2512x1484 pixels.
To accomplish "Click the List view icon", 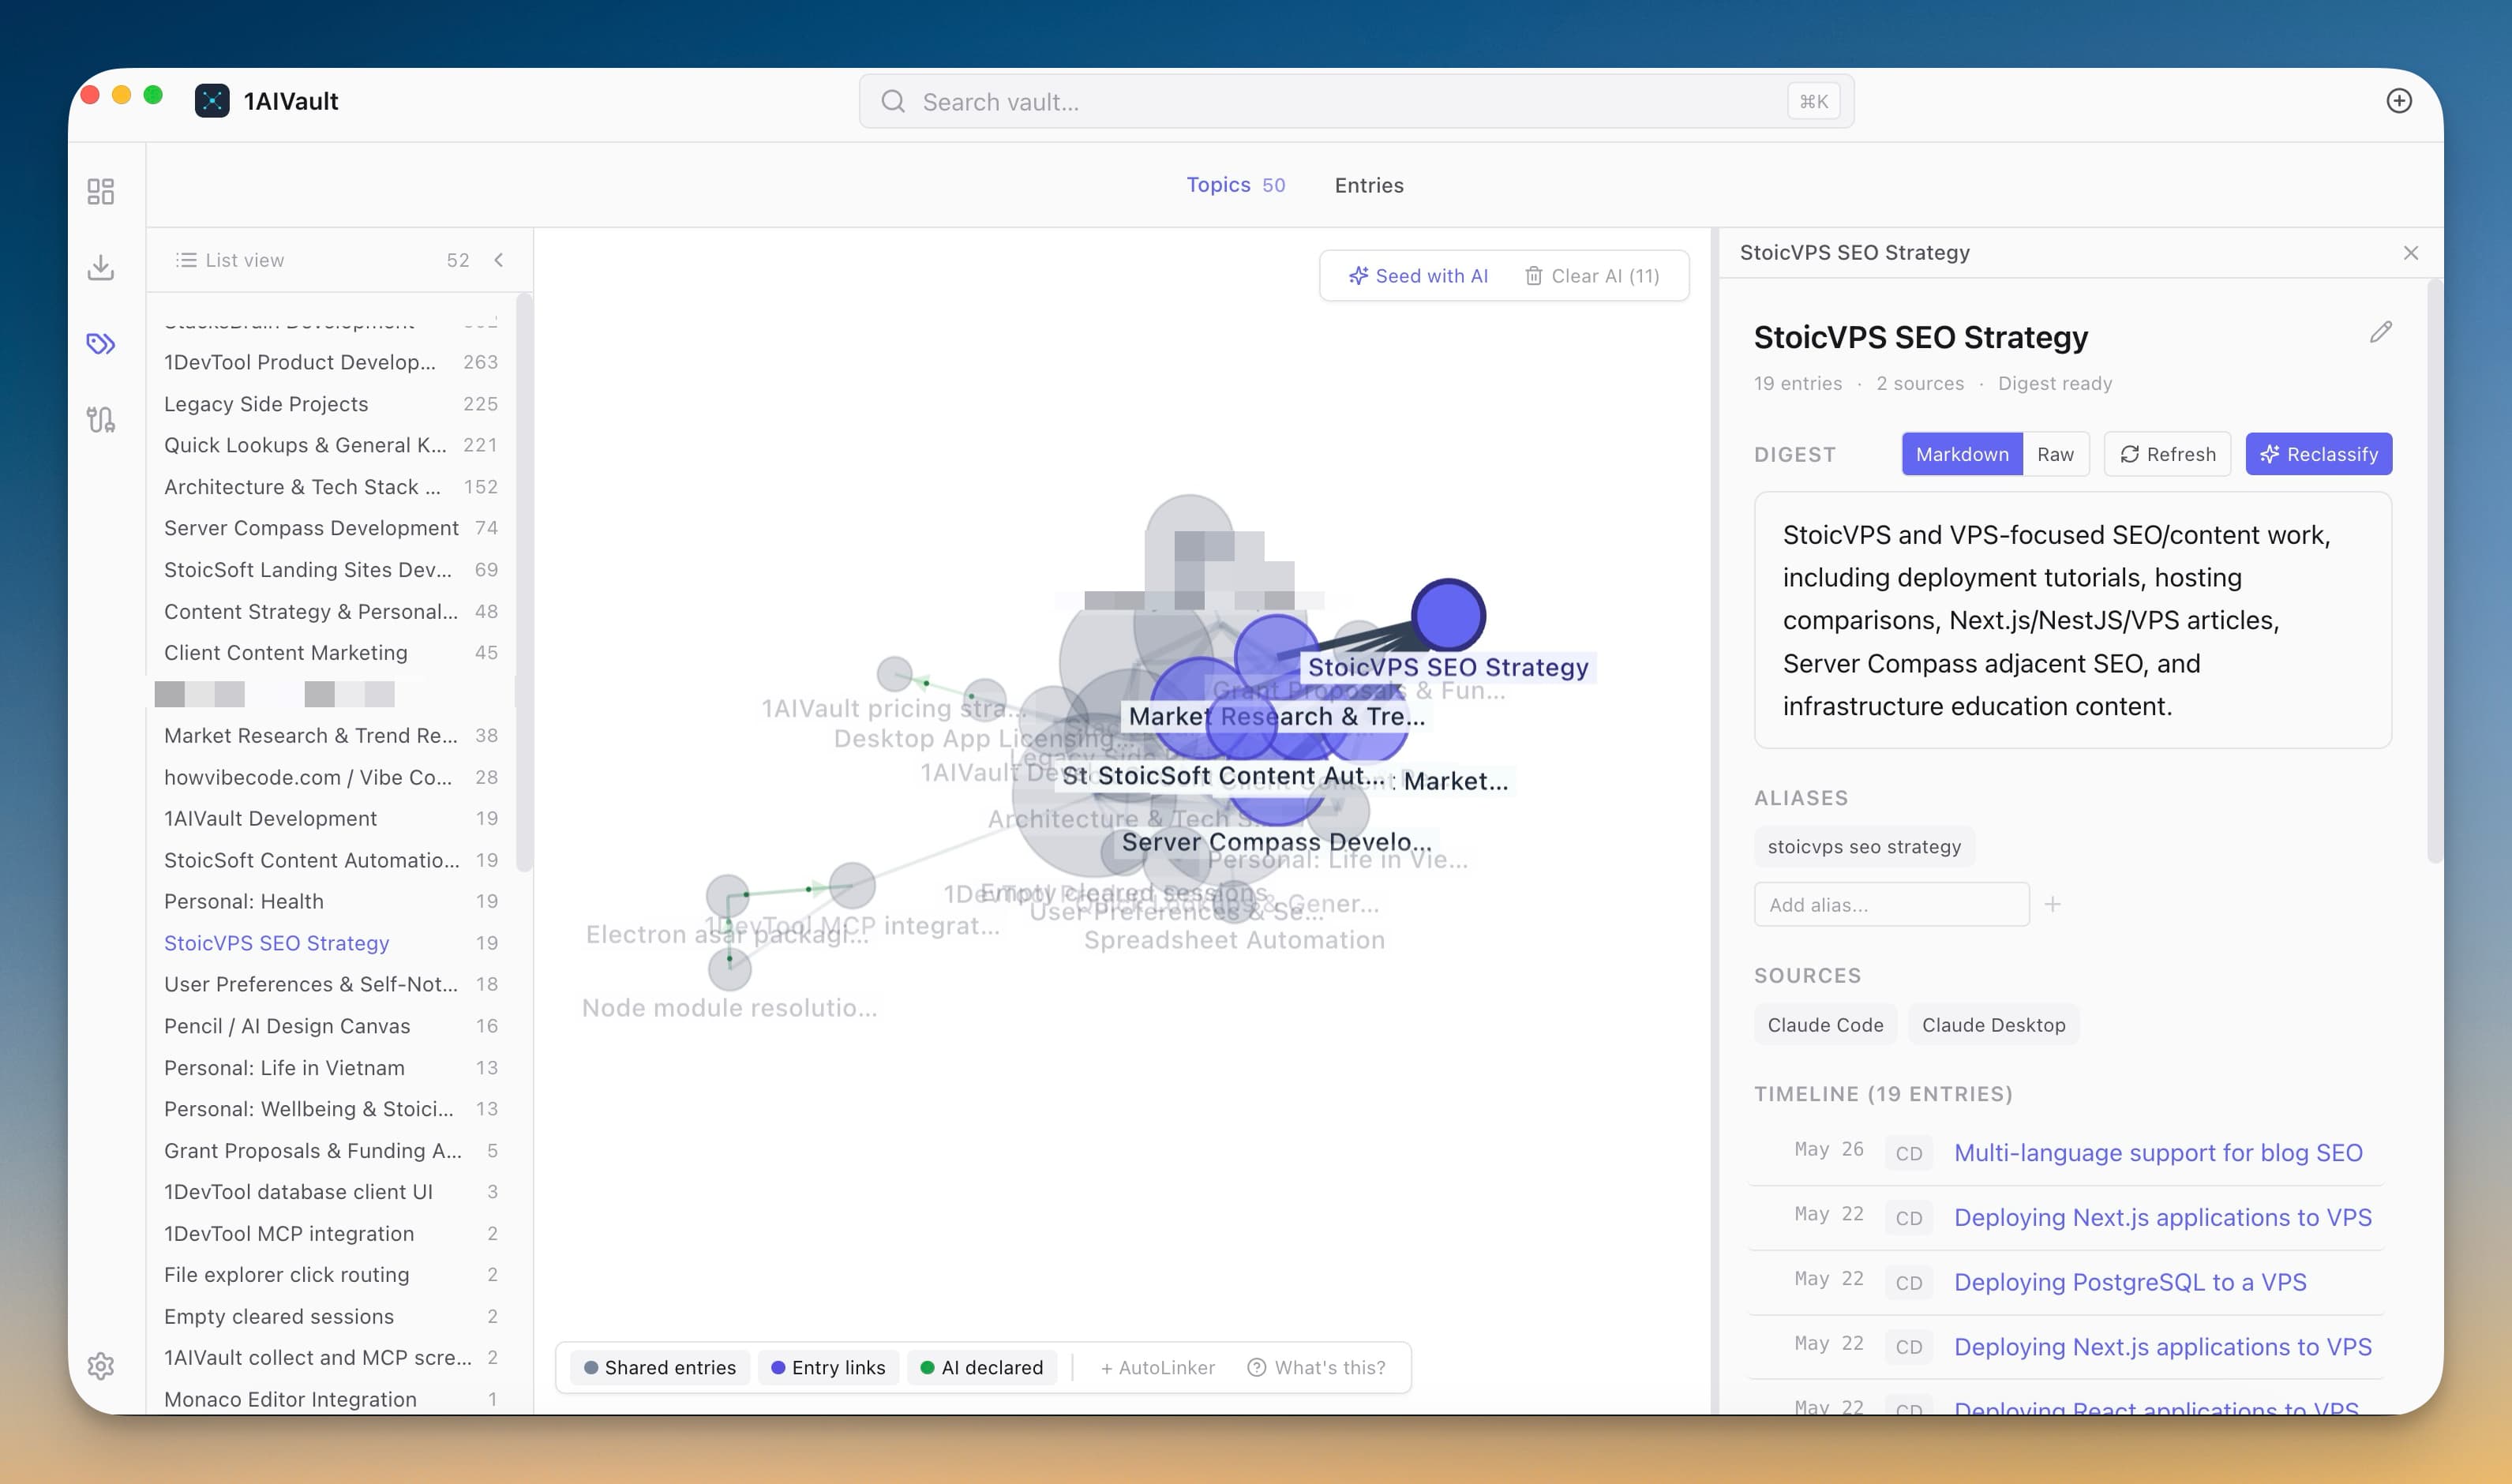I will [186, 260].
